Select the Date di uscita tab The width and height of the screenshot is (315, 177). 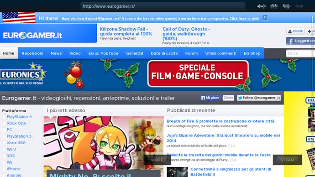pos(164,53)
